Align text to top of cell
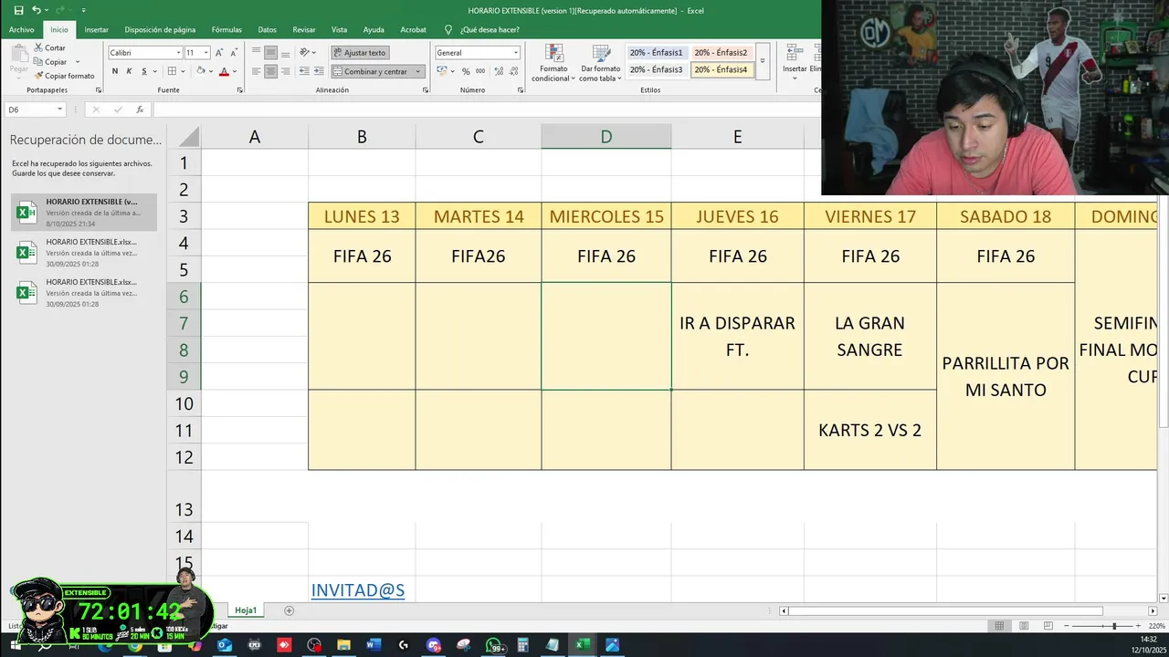Viewport: 1169px width, 657px height. click(256, 52)
